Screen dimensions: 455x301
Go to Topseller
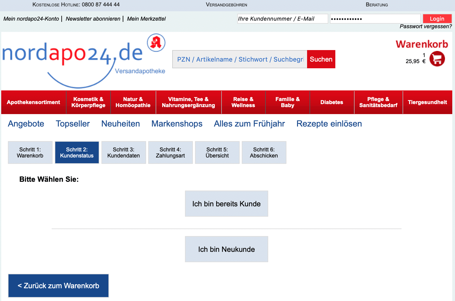pyautogui.click(x=73, y=124)
